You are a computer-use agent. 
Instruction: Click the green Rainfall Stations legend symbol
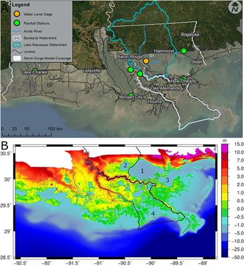pos(17,23)
